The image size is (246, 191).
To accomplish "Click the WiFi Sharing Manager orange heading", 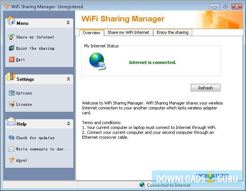I will pyautogui.click(x=123, y=19).
